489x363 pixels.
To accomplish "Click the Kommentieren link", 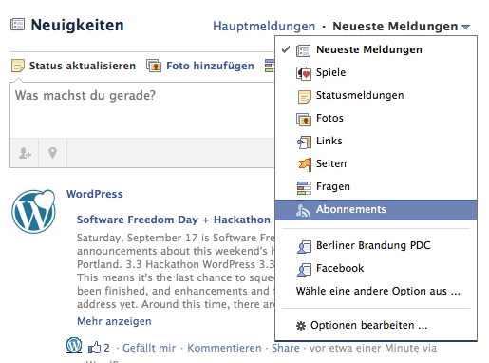I will tap(224, 348).
